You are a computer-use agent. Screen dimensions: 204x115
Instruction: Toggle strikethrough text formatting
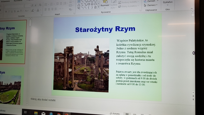(x=18, y=11)
